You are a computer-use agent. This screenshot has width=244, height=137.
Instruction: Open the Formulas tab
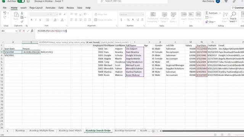50,8
